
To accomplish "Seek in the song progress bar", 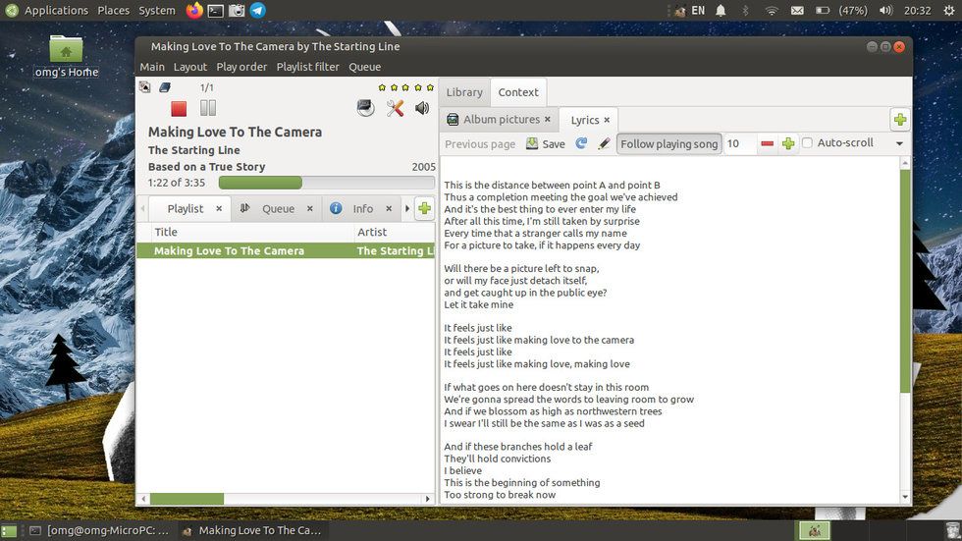I will click(x=326, y=183).
